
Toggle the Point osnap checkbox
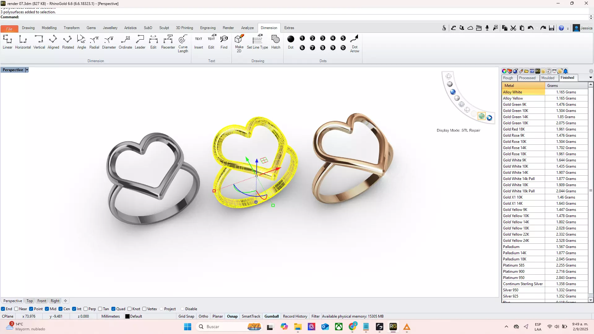[31, 309]
